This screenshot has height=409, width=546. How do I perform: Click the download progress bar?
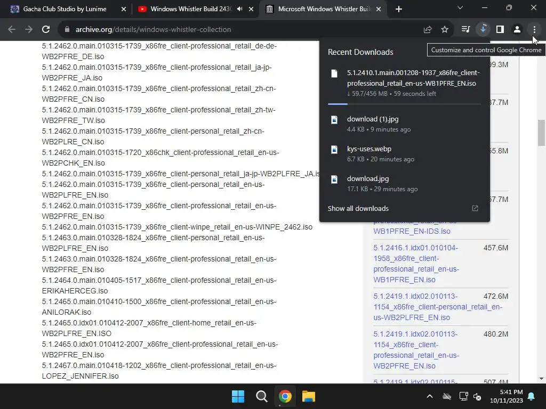click(404, 104)
